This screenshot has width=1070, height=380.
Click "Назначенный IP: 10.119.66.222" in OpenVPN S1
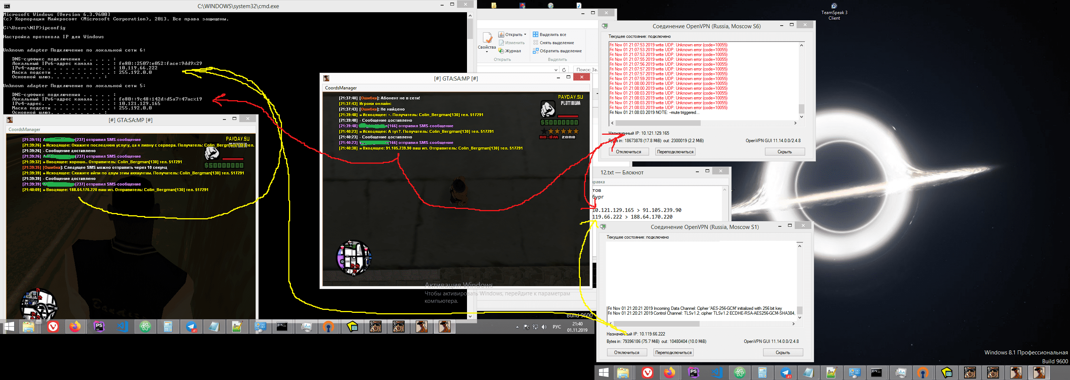click(x=636, y=334)
